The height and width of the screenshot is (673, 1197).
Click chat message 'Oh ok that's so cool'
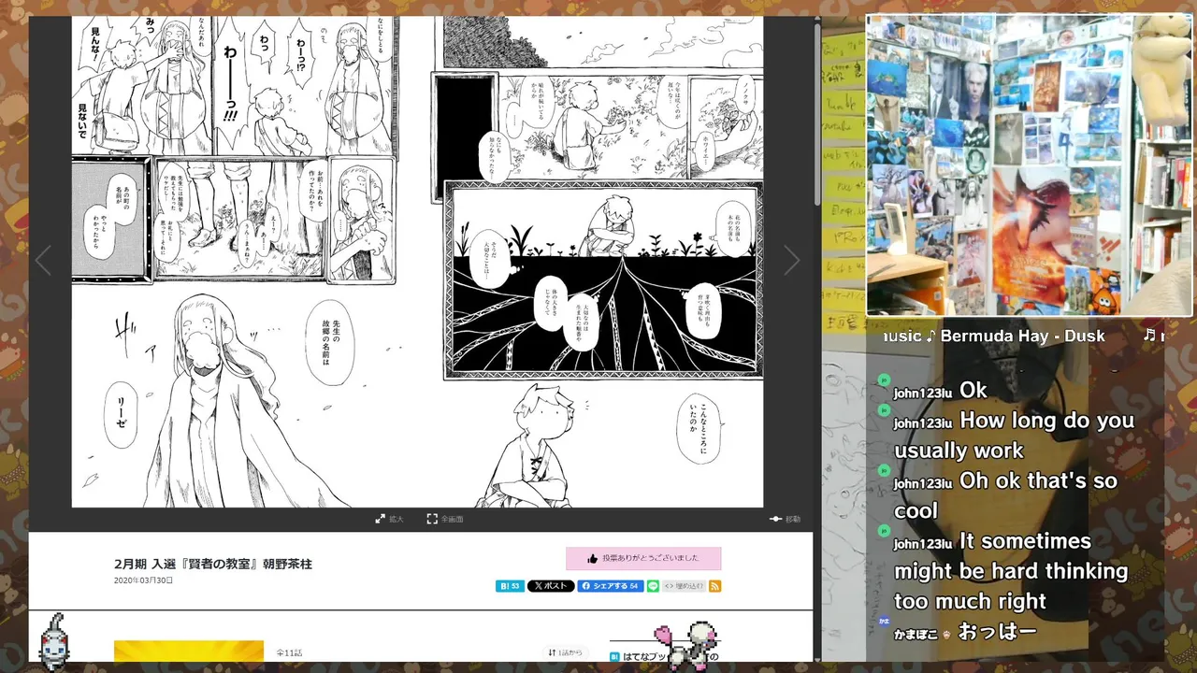(1005, 495)
